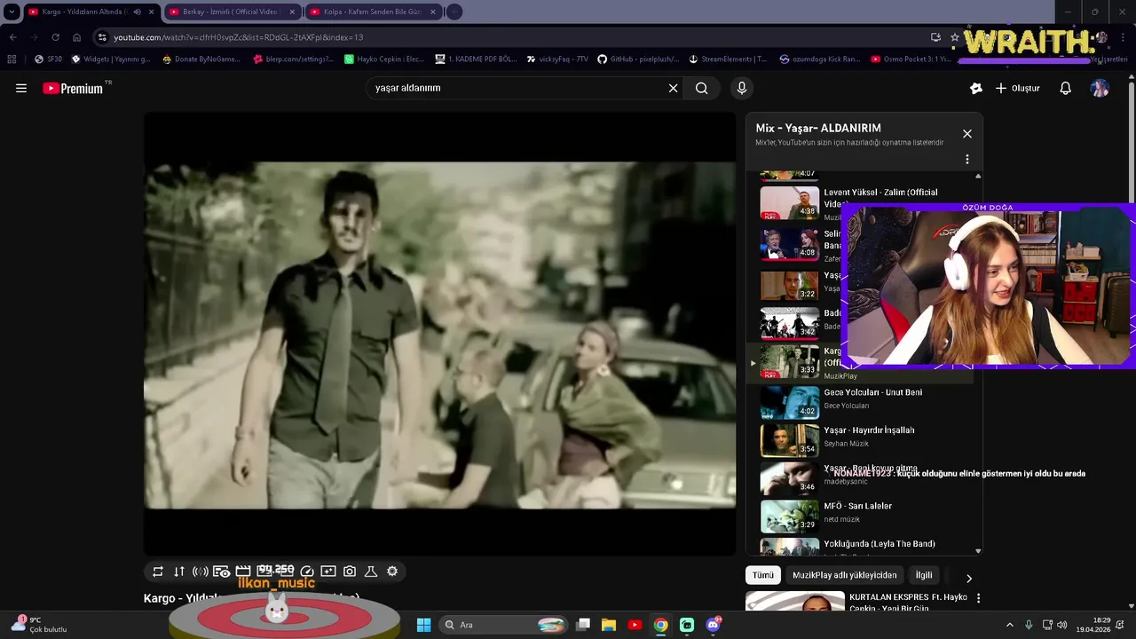The height and width of the screenshot is (639, 1136).
Task: Open the vicksyFaq - 7TV bookmark
Action: 557,59
